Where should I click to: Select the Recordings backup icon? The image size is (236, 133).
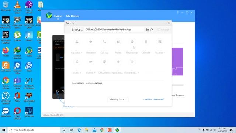(132, 42)
